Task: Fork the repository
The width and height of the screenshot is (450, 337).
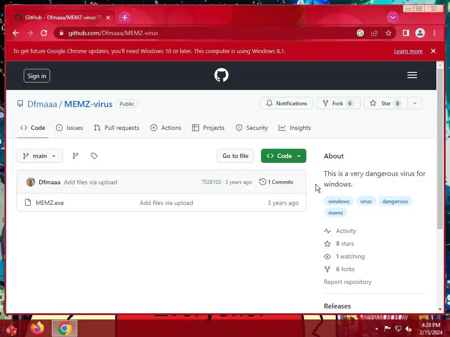Action: coord(338,104)
